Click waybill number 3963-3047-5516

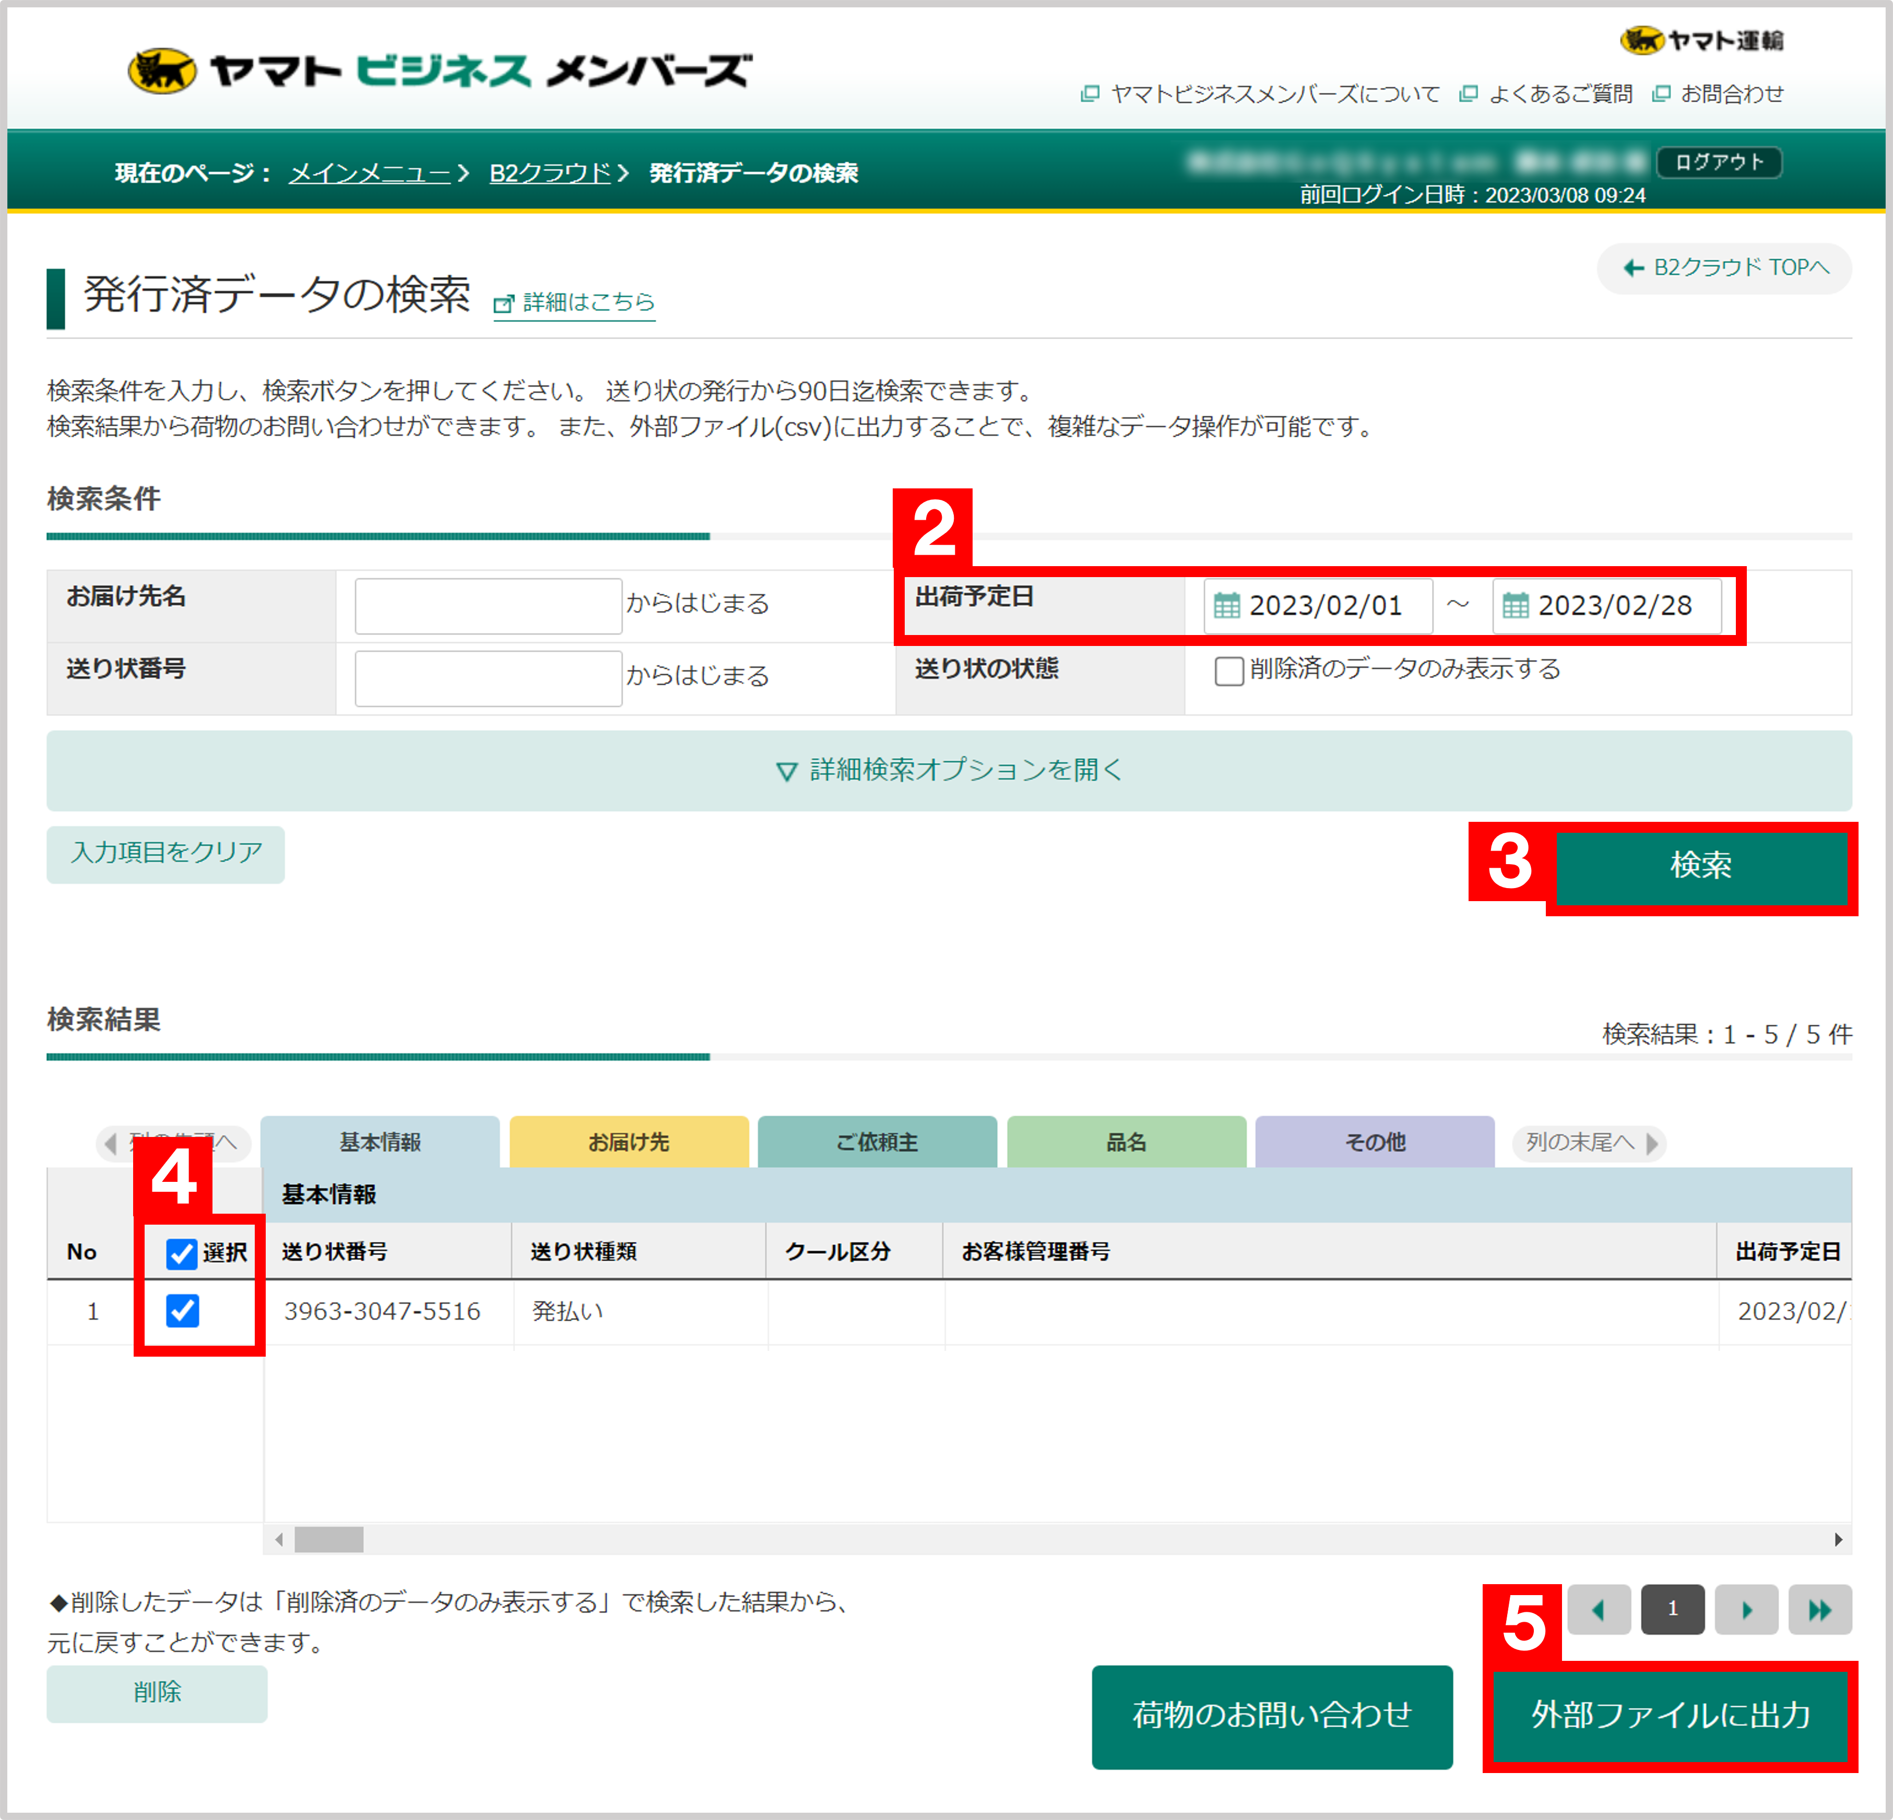pos(382,1311)
